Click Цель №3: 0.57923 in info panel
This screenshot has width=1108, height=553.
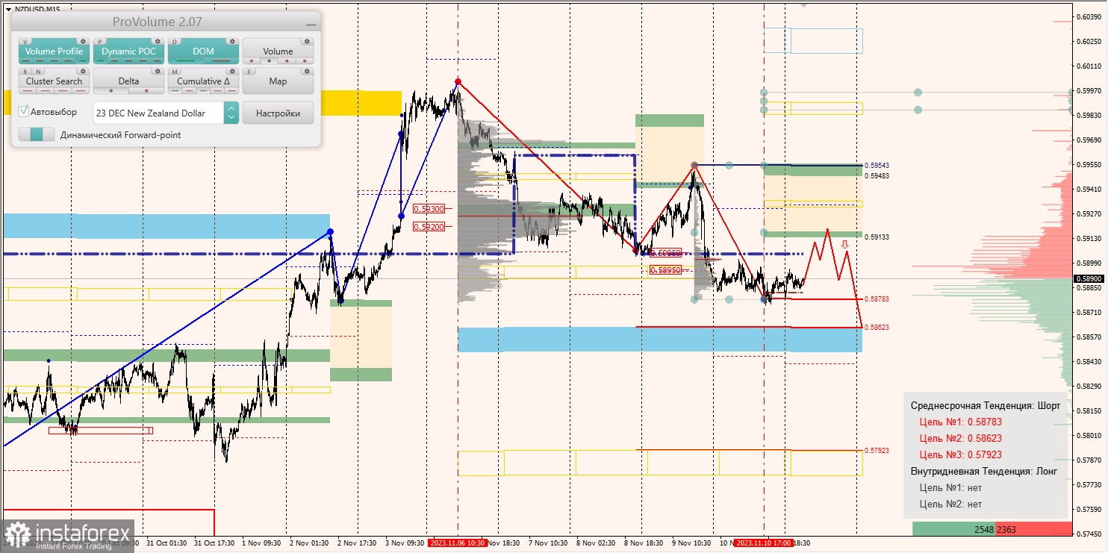coord(960,454)
